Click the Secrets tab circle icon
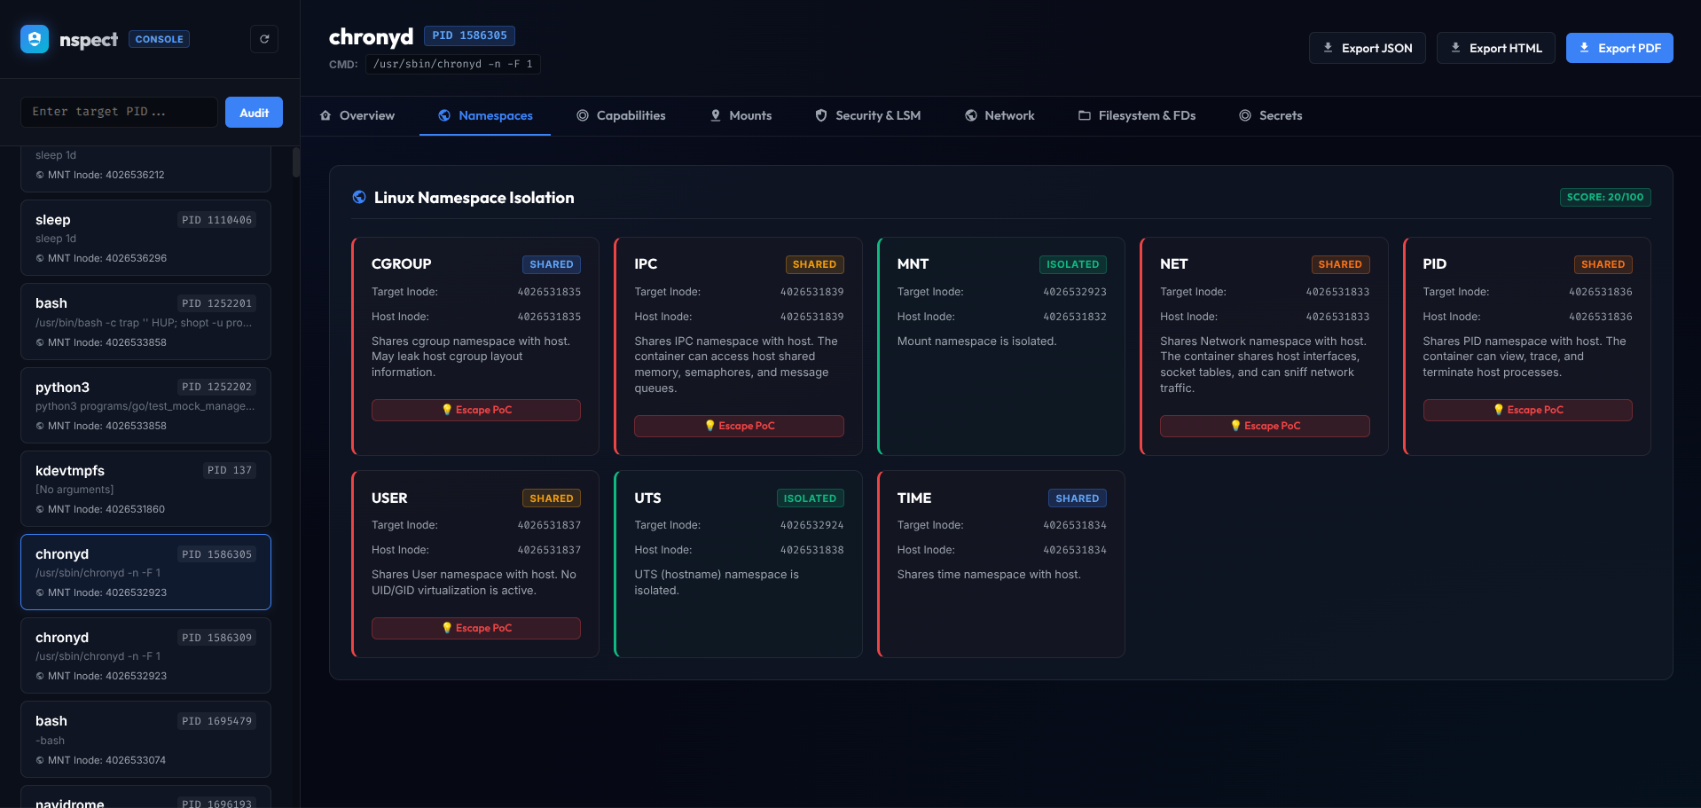 1245,116
